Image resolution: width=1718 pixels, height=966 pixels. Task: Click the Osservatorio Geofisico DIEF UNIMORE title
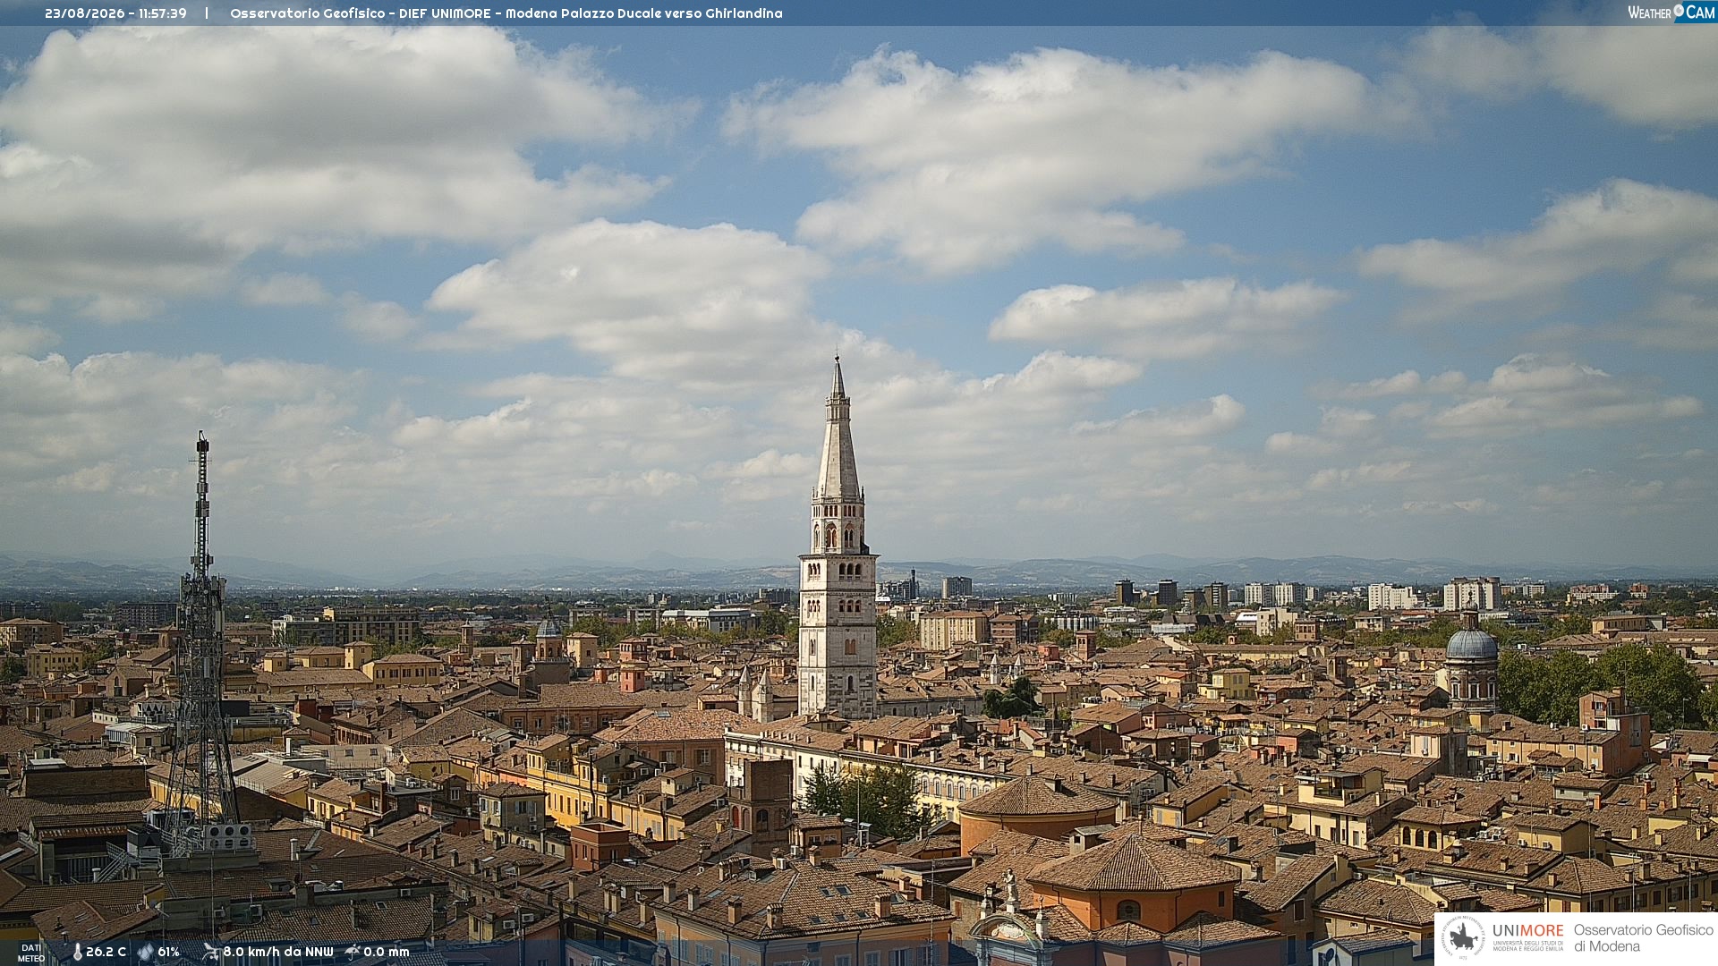pyautogui.click(x=506, y=13)
